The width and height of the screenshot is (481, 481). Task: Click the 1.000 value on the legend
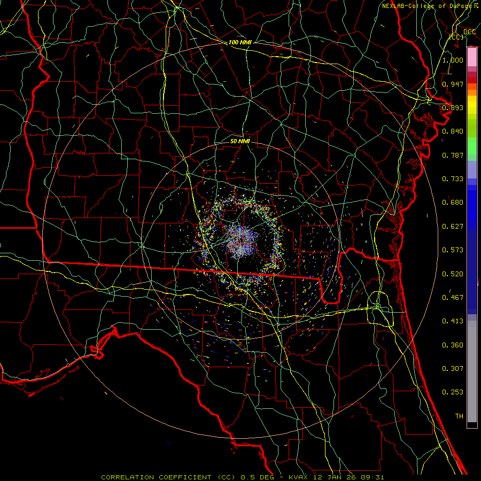(453, 60)
